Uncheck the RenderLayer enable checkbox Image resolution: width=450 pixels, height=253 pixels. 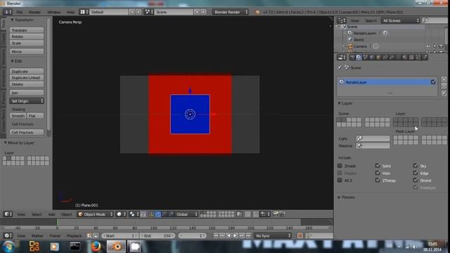point(433,82)
